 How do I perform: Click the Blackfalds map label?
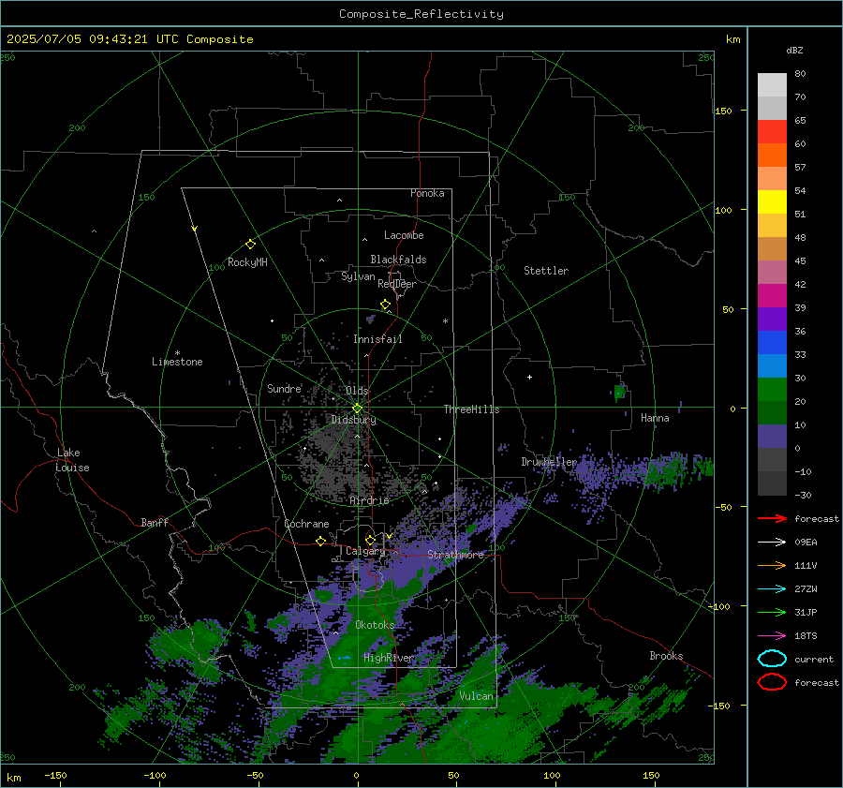pyautogui.click(x=398, y=260)
